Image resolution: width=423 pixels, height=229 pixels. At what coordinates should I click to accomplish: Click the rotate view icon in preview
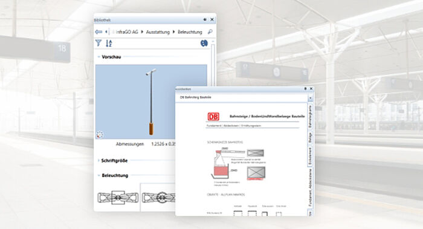[x=100, y=134]
